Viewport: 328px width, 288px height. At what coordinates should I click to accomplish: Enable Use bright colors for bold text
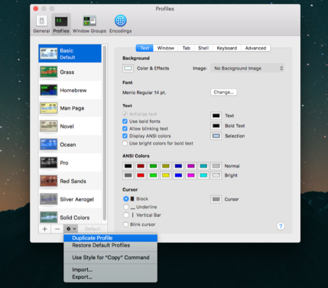coord(125,143)
